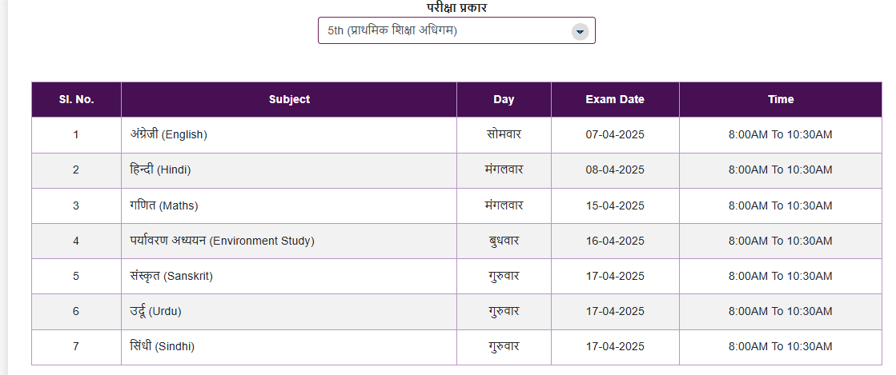Click the exam date 16-04-2025

[x=615, y=241]
